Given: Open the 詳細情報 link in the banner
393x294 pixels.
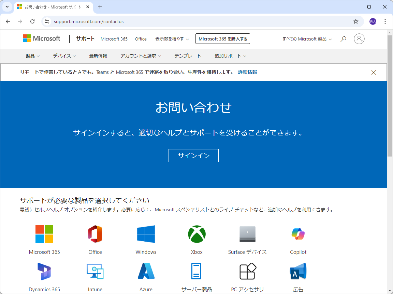Looking at the screenshot, I should point(247,72).
